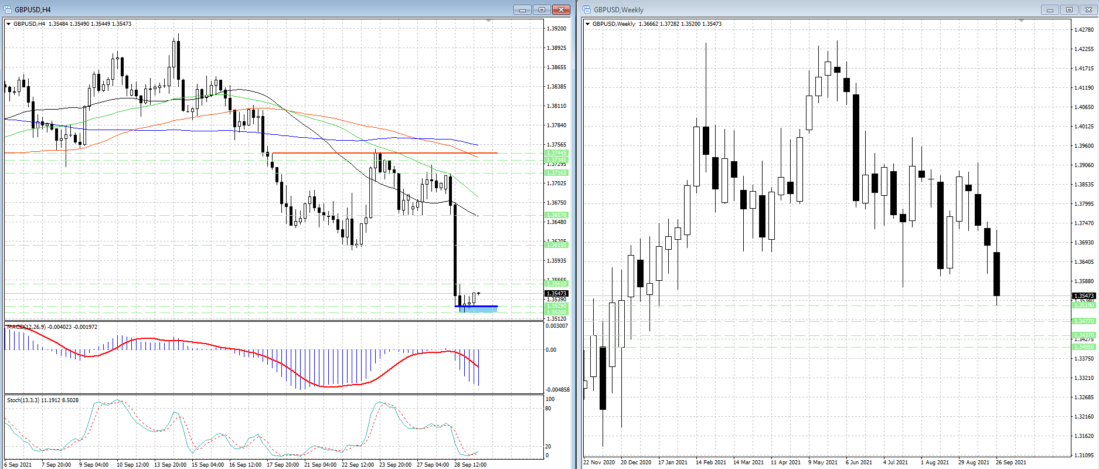Click the 1.39200 price on H4 scale
Image resolution: width=1099 pixels, height=469 pixels.
pyautogui.click(x=557, y=28)
